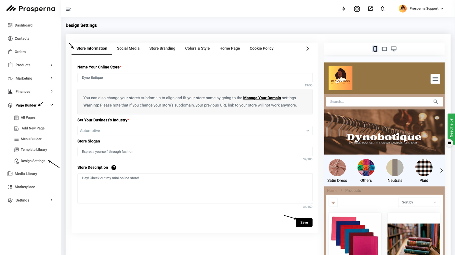This screenshot has height=255, width=455.
Task: Click the search magnifier in store preview
Action: [435, 101]
